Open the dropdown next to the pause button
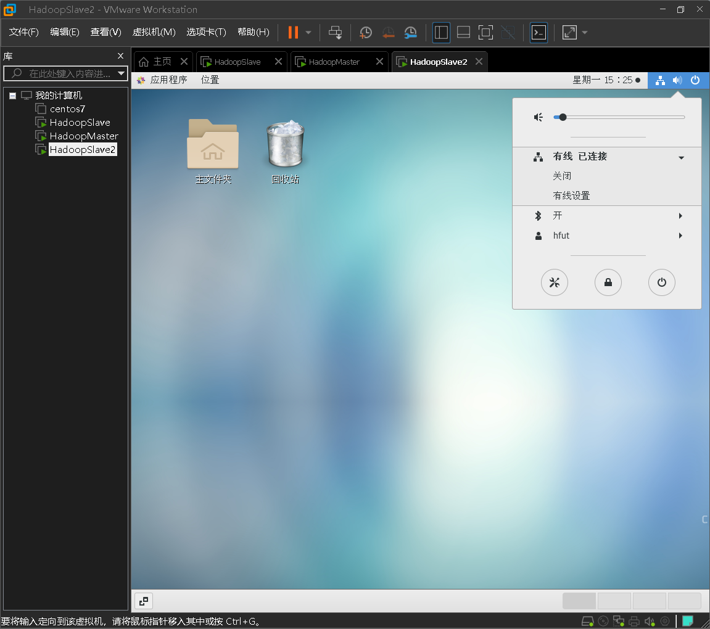Image resolution: width=710 pixels, height=629 pixels. [x=308, y=33]
